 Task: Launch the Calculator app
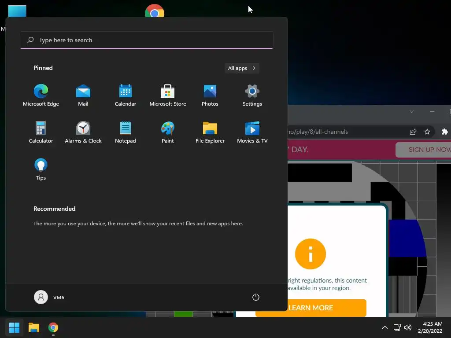coord(41,132)
